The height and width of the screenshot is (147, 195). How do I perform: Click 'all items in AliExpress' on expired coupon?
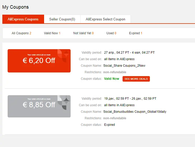[x=119, y=105]
